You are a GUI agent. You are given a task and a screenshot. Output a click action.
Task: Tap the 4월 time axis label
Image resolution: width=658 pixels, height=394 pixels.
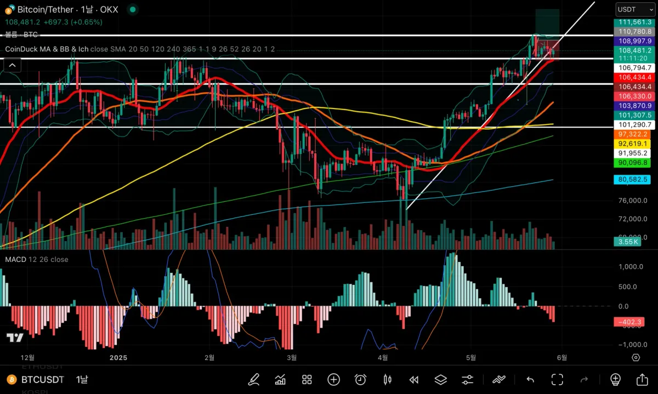click(x=383, y=357)
